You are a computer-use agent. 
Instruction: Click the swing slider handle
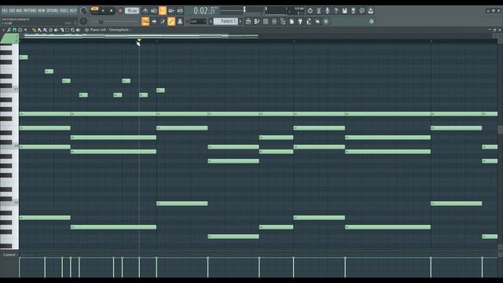(x=101, y=21)
